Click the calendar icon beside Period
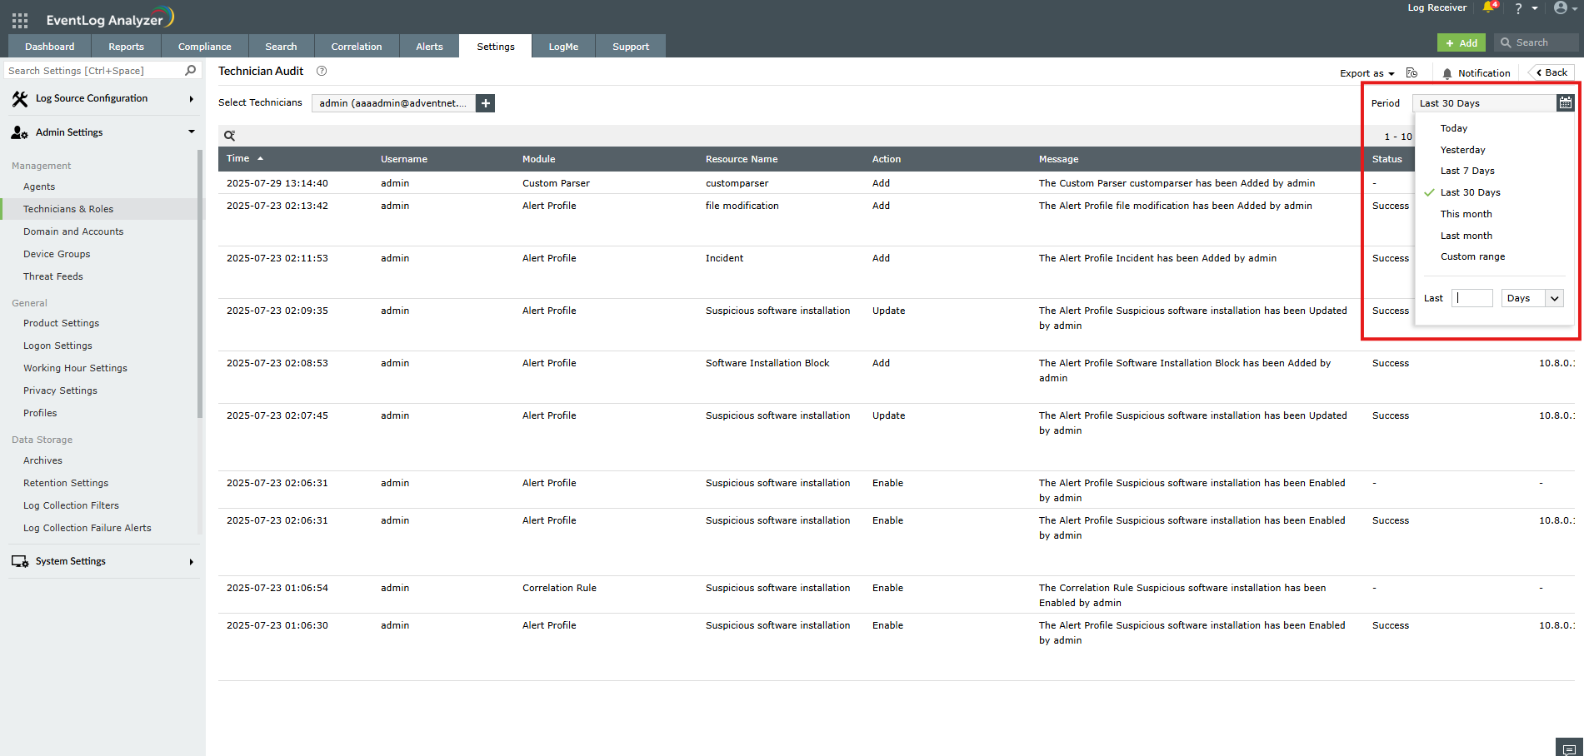The width and height of the screenshot is (1584, 756). point(1565,102)
